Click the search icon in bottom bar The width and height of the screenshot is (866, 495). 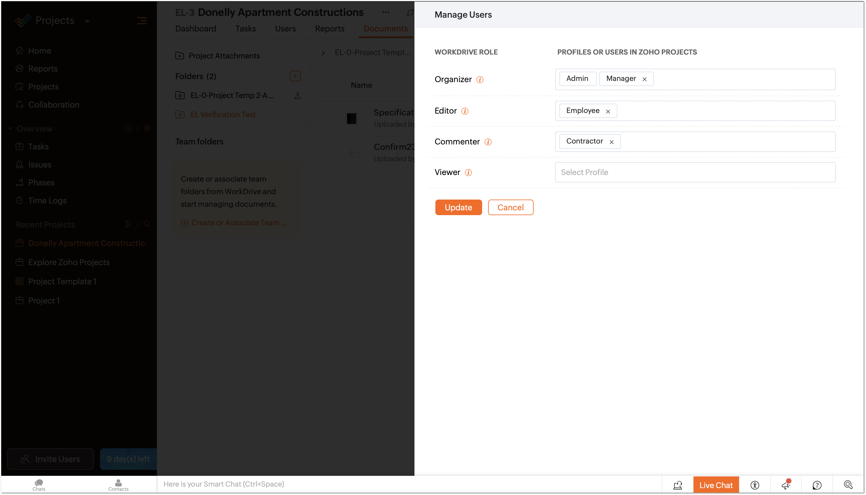[x=848, y=485]
